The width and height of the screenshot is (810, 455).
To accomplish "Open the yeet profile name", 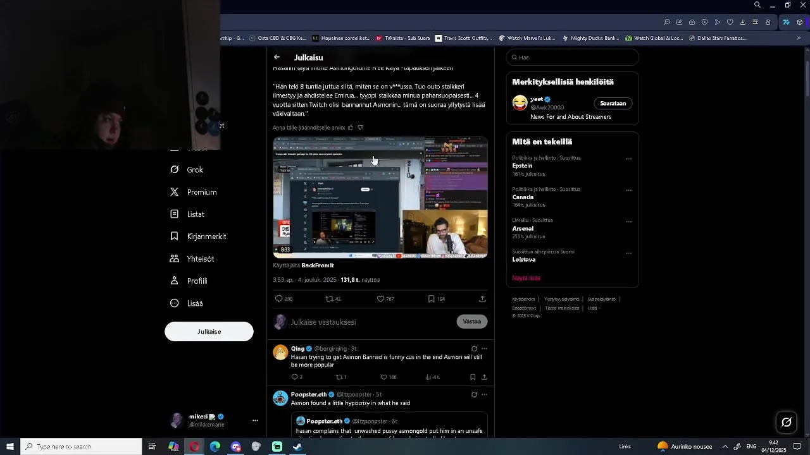I will [537, 99].
